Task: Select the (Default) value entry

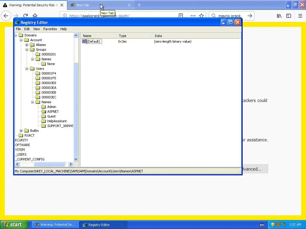Action: pos(94,41)
